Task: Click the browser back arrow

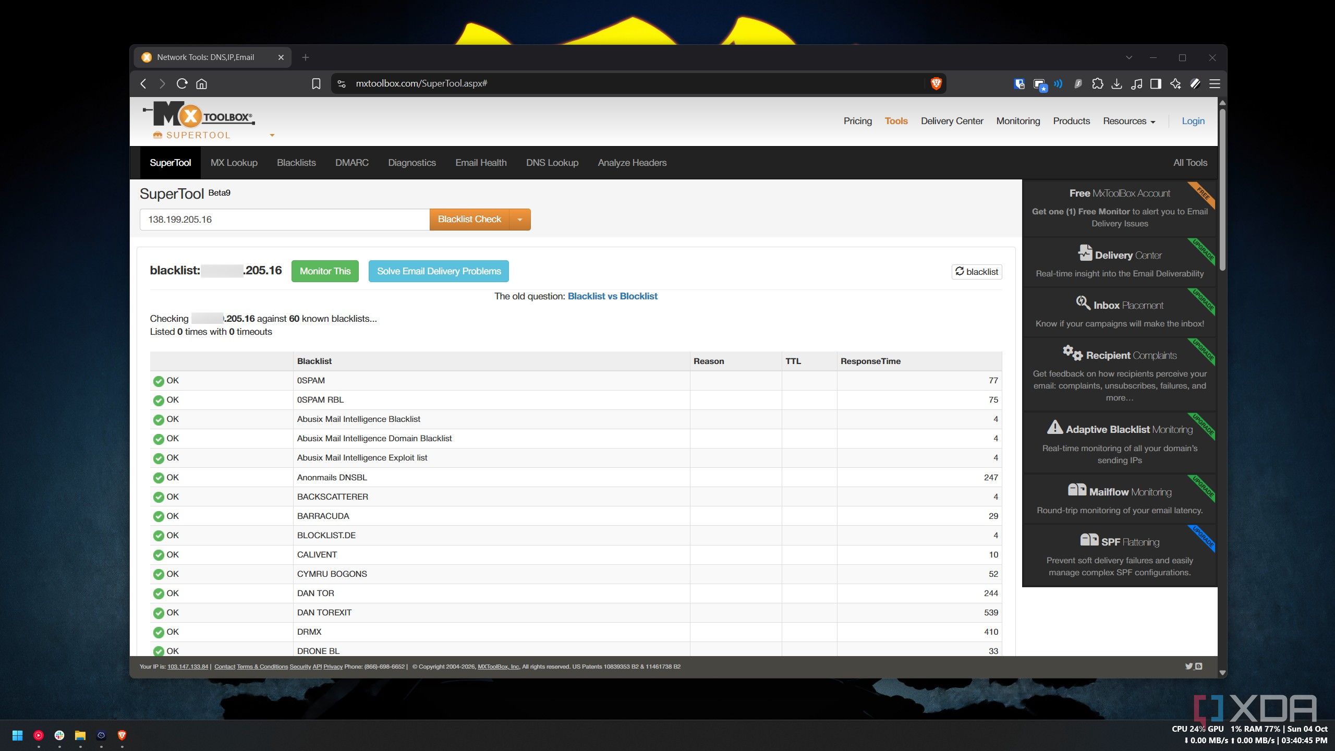Action: [143, 83]
